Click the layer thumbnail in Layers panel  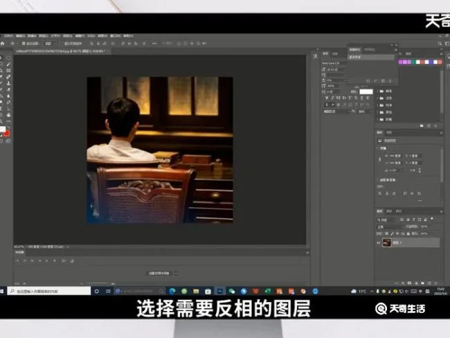(386, 242)
